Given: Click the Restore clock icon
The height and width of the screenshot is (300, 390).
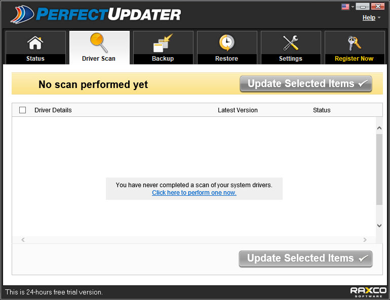Looking at the screenshot, I should tap(226, 42).
